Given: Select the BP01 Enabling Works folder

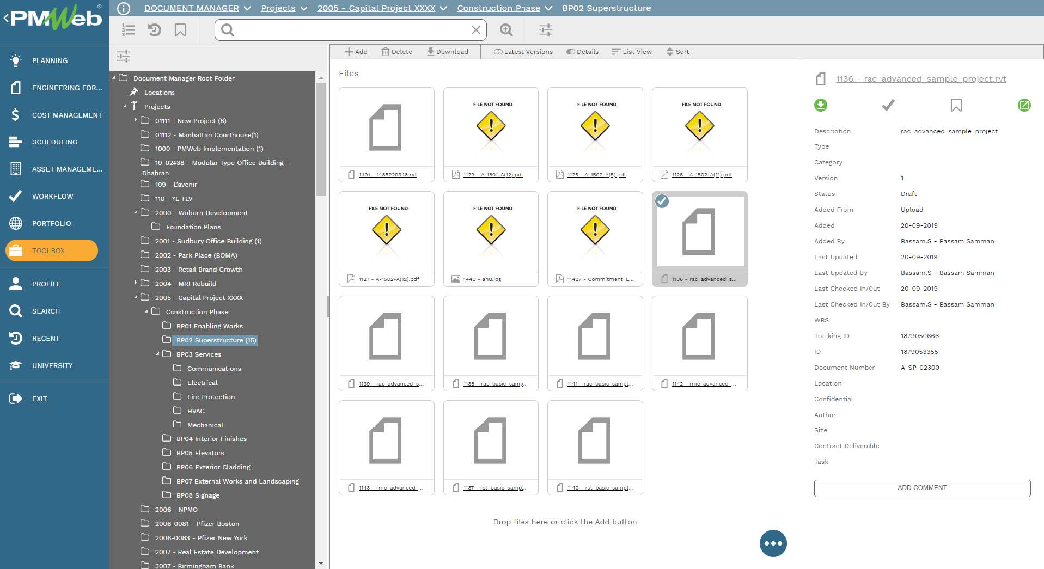Looking at the screenshot, I should click(209, 326).
